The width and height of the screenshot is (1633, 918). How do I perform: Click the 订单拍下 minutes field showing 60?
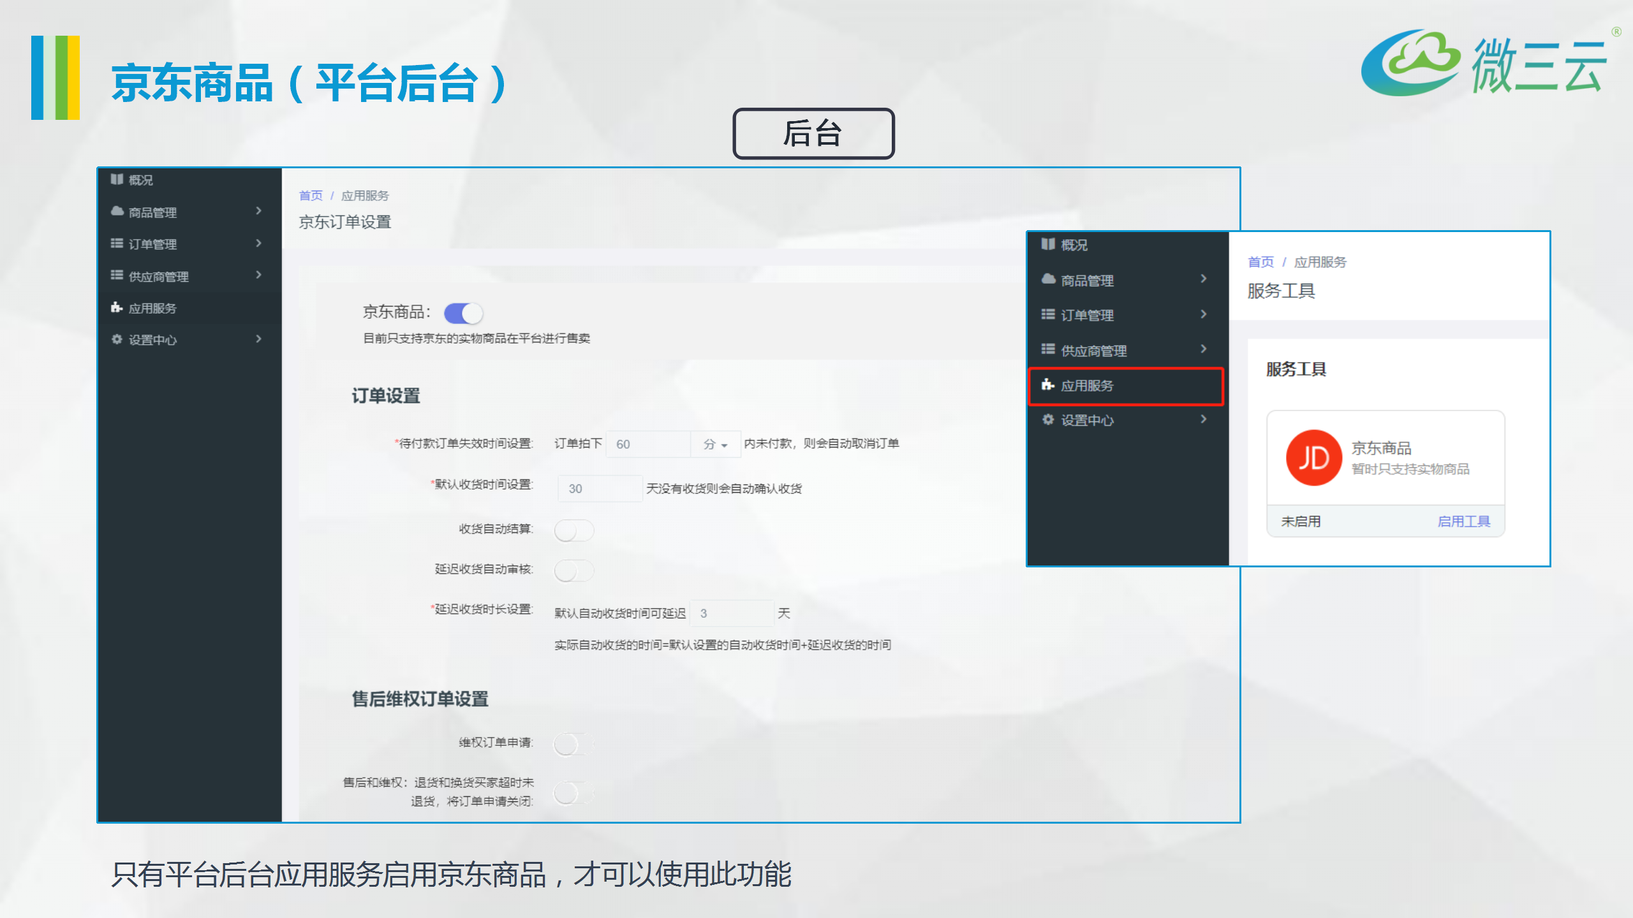click(x=648, y=444)
